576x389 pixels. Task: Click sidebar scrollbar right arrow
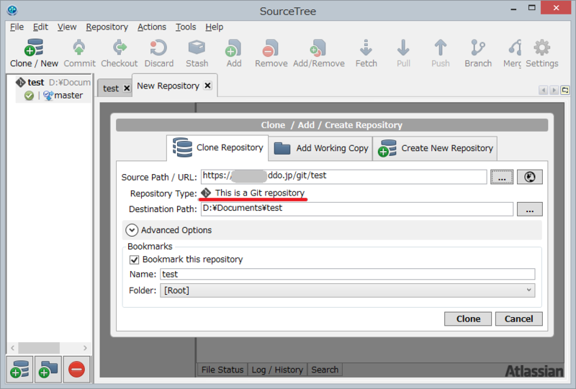click(85, 348)
